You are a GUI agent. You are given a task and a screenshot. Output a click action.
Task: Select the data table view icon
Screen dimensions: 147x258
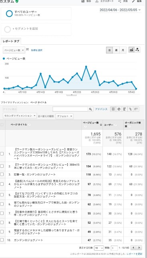113,109
